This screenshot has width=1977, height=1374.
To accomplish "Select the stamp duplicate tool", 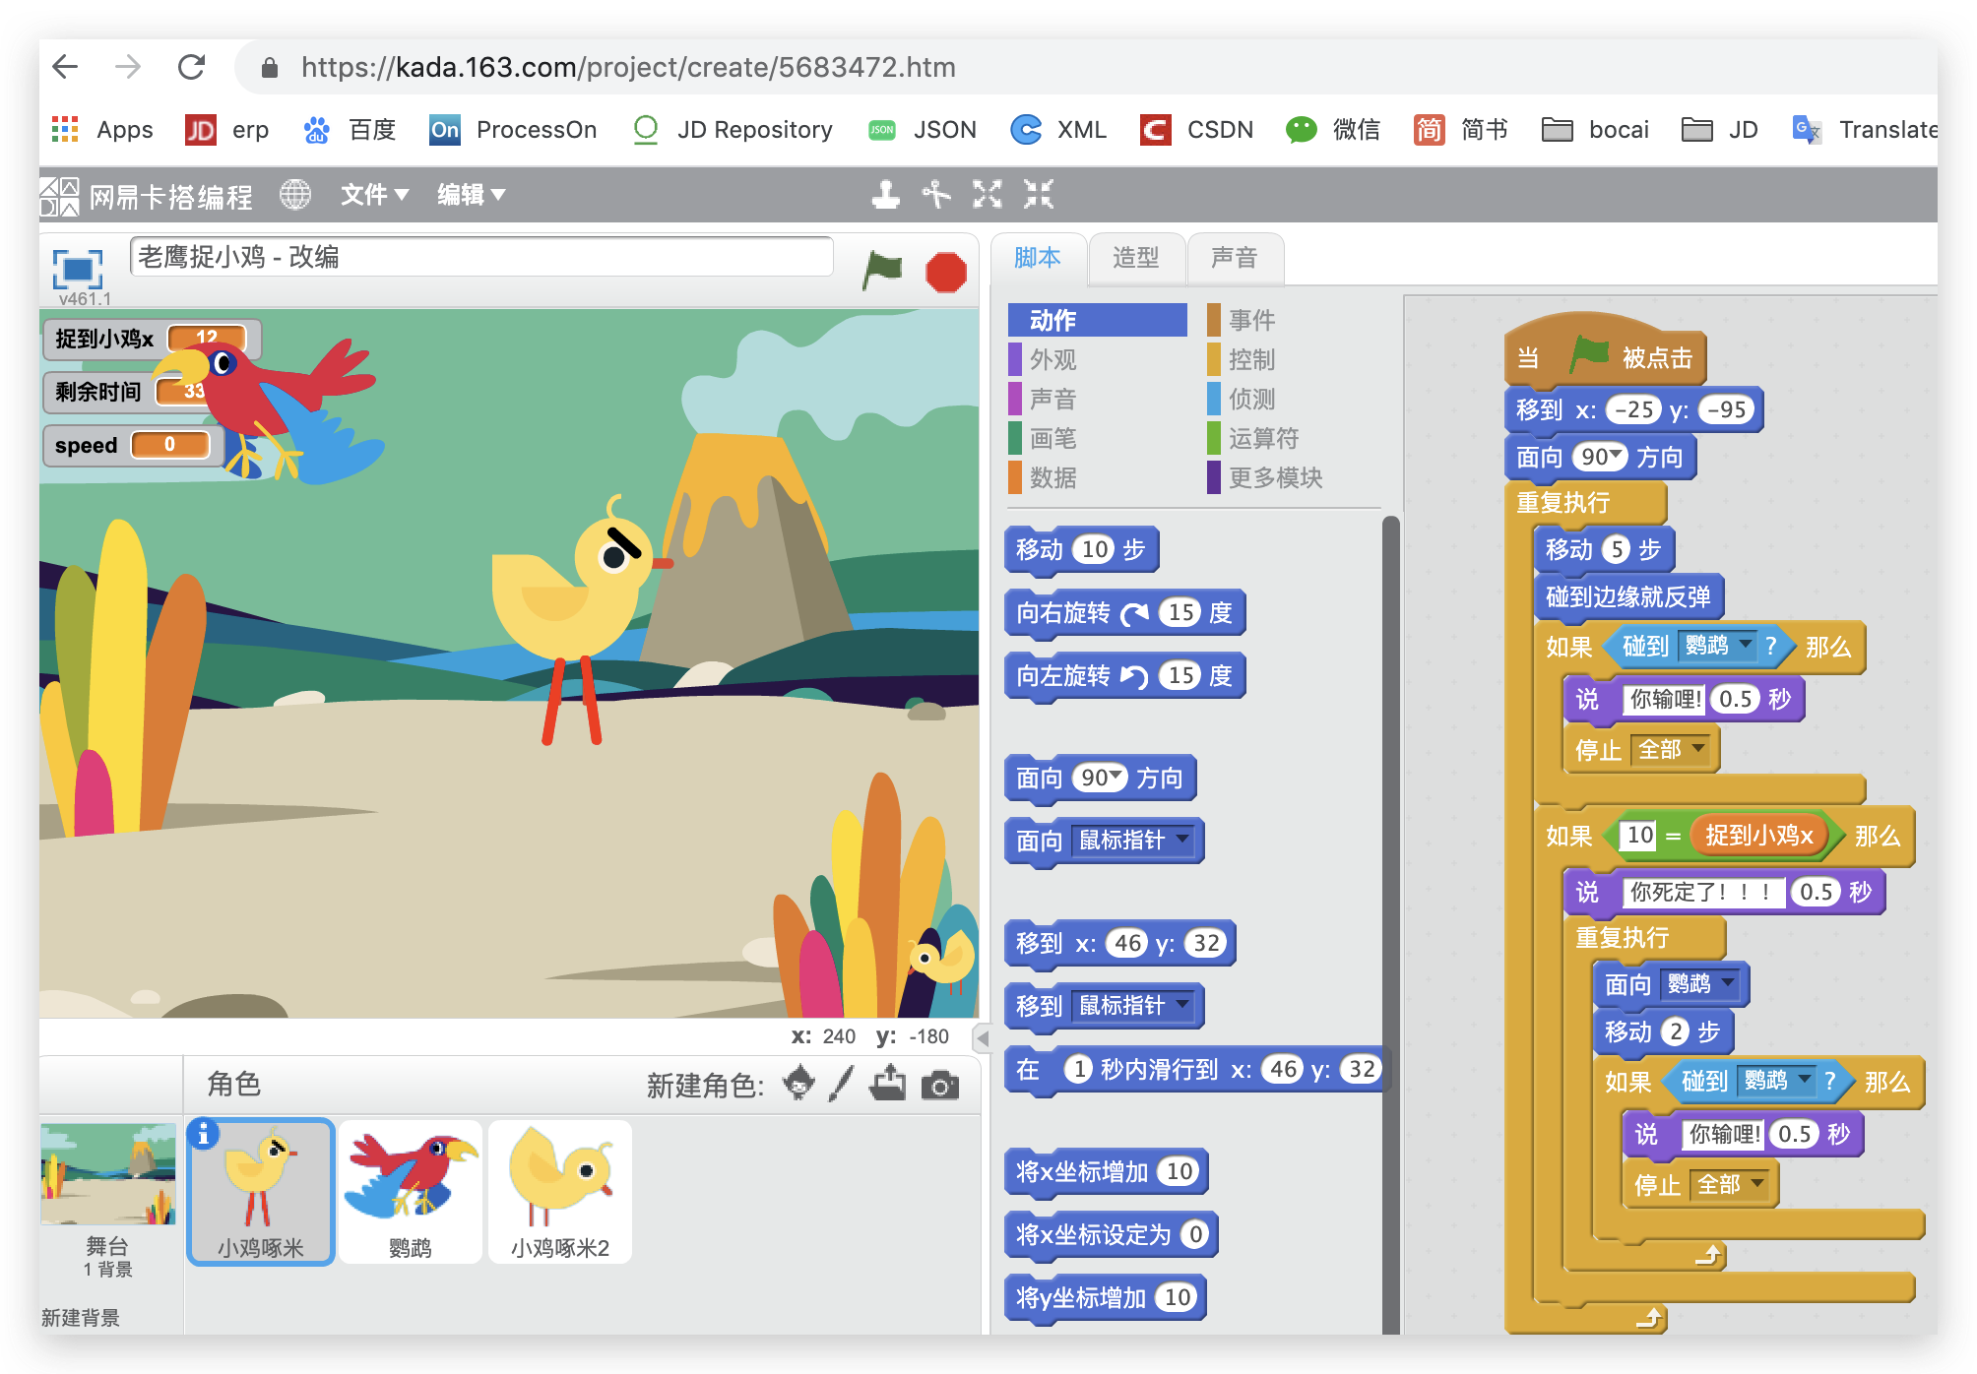I will click(x=885, y=194).
